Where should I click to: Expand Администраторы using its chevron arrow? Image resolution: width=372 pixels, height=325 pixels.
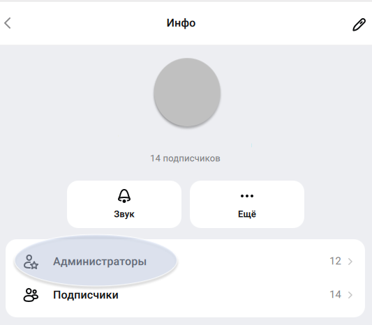(350, 262)
